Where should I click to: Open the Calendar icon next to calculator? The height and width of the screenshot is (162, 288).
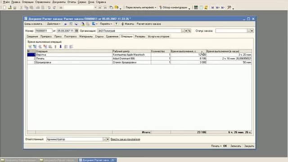201,8
